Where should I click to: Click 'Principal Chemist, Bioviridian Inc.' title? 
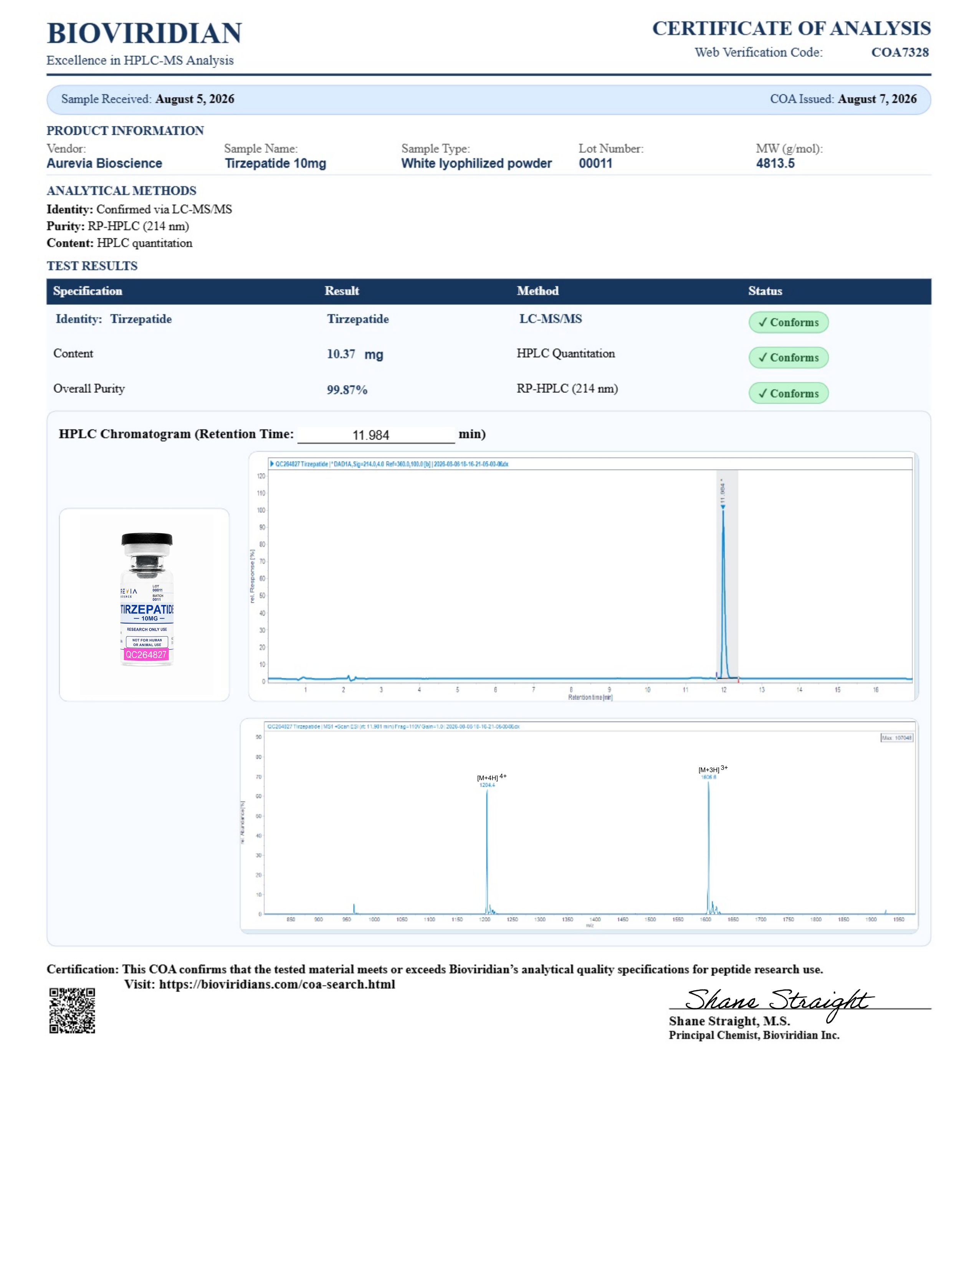pyautogui.click(x=754, y=1035)
